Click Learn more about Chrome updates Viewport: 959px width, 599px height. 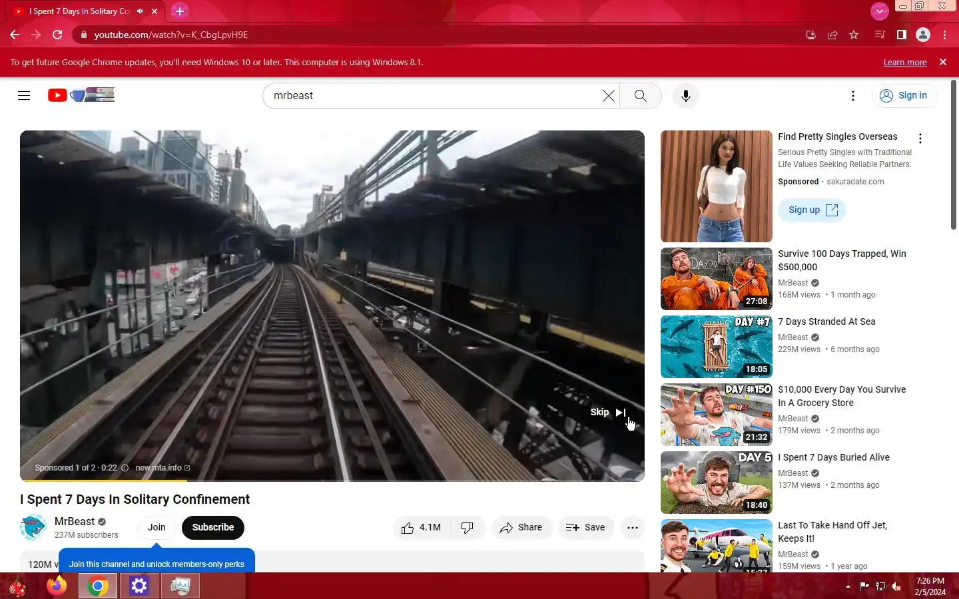pyautogui.click(x=905, y=62)
